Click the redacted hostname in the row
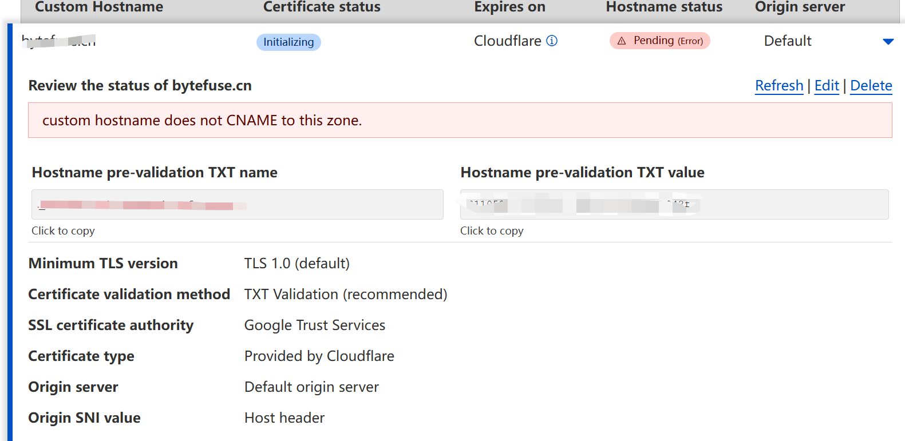 point(59,41)
